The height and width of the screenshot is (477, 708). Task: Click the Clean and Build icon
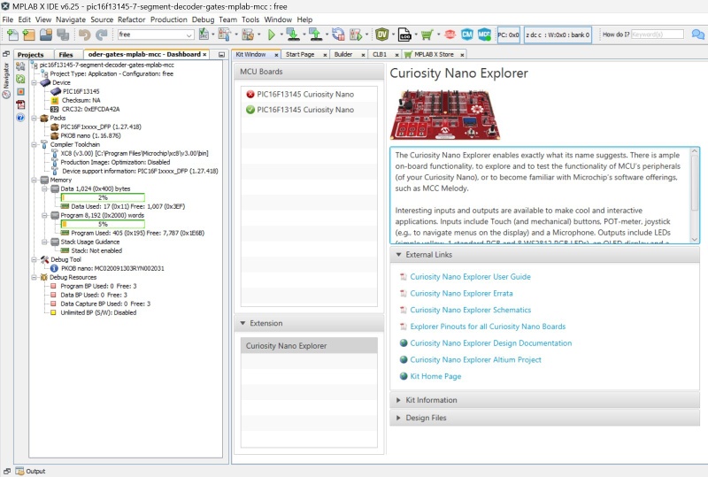248,35
